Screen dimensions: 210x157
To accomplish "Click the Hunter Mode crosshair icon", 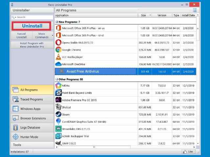I will tap(15, 137).
